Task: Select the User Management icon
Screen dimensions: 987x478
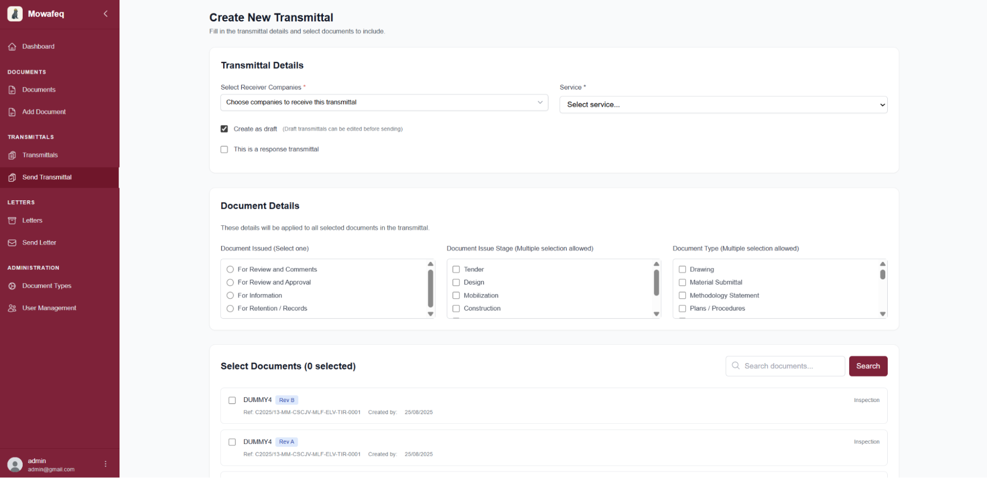Action: coord(12,307)
